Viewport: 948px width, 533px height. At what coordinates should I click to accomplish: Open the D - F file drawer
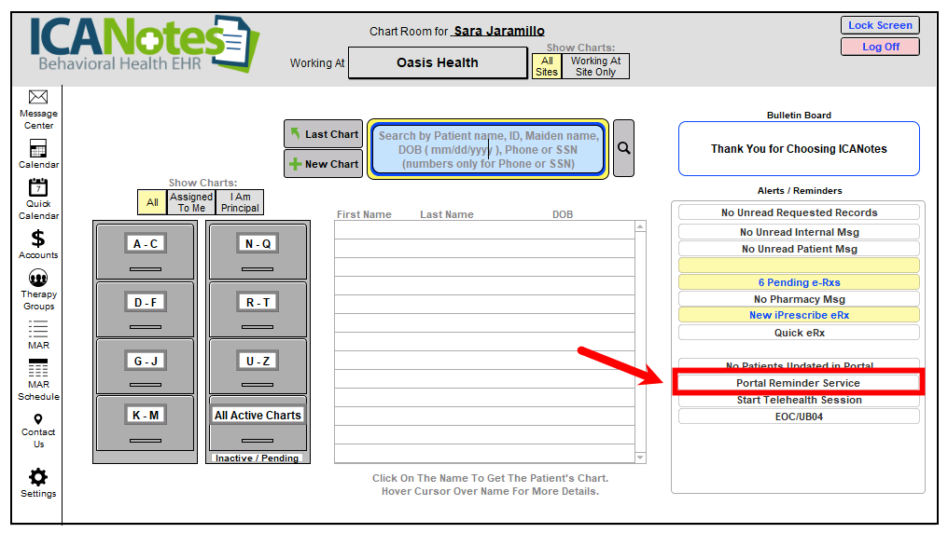tap(146, 309)
